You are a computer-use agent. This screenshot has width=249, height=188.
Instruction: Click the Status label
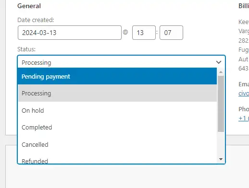(x=26, y=49)
